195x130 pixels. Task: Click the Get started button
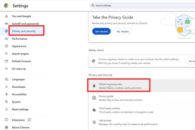[101, 31]
